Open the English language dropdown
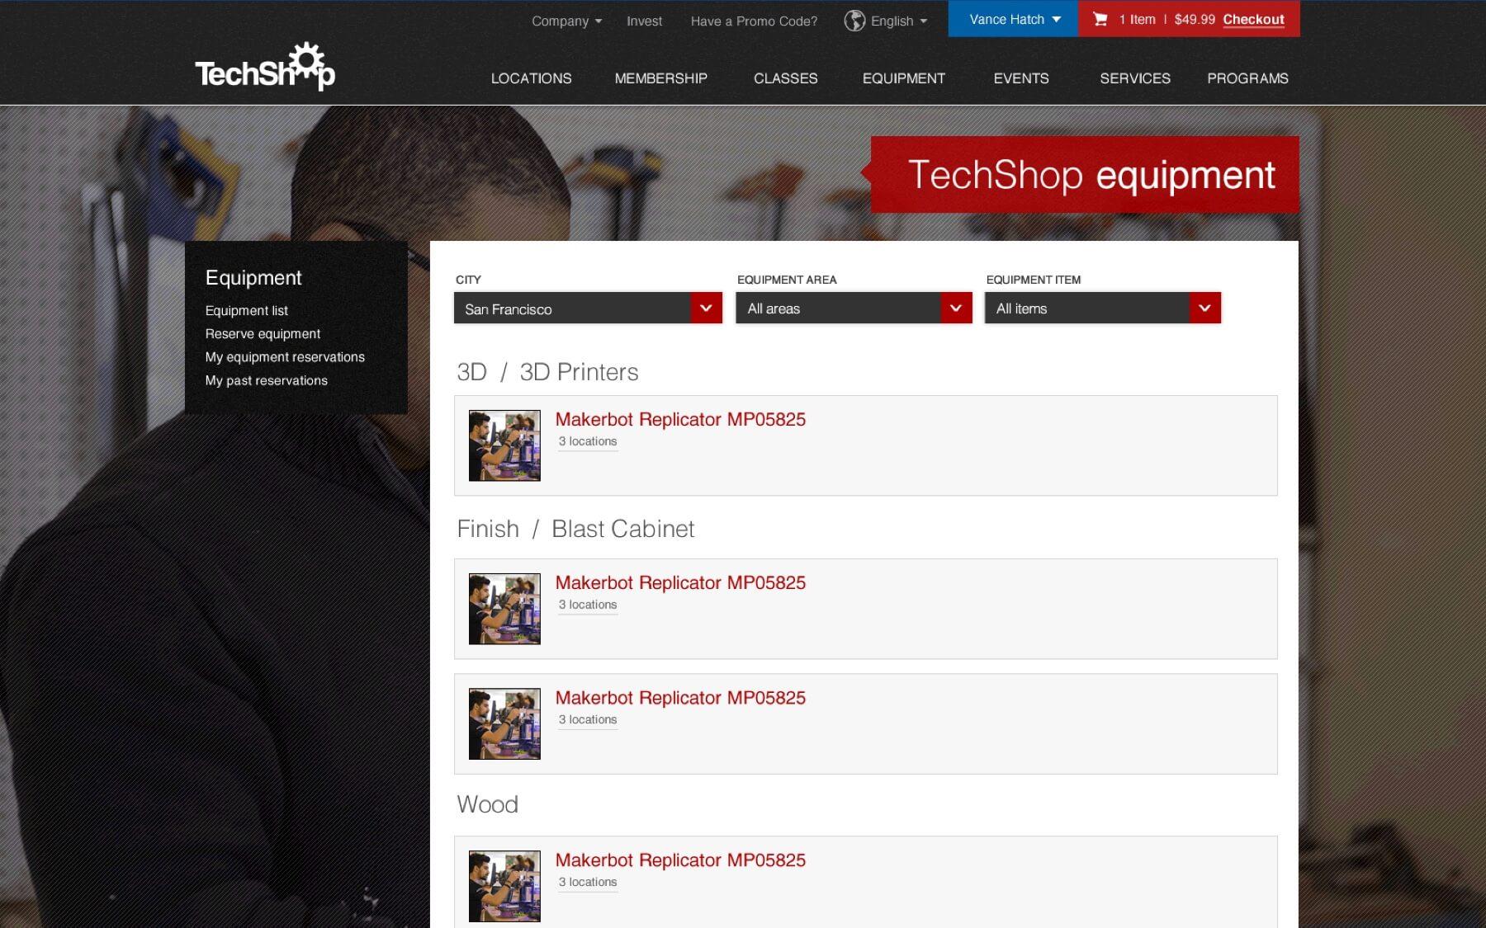The height and width of the screenshot is (928, 1486). point(898,21)
